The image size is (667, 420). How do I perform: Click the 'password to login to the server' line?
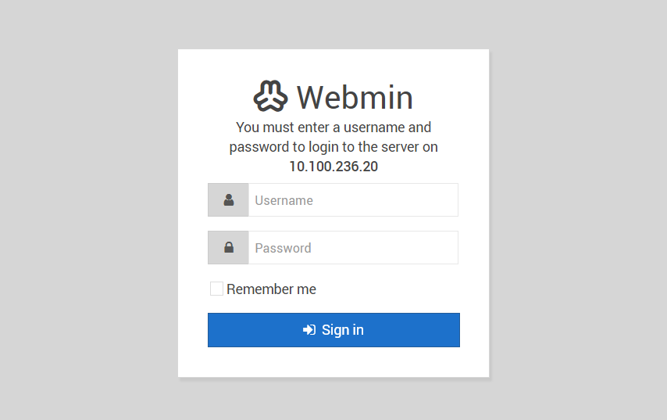[333, 147]
